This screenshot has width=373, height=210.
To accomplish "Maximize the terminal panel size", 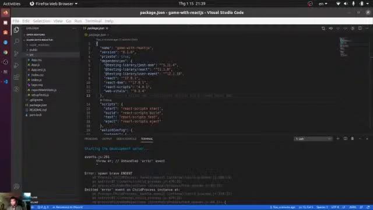I will click(x=360, y=139).
